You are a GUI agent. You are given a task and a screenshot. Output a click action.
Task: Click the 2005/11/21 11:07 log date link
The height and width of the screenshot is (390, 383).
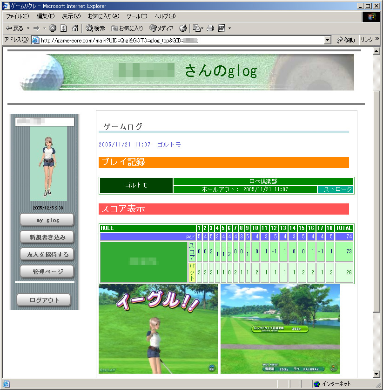pos(125,145)
